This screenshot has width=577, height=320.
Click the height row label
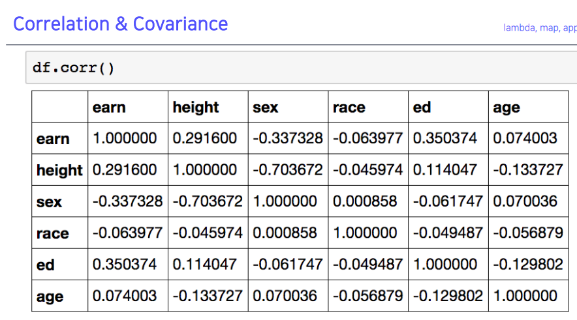click(59, 170)
